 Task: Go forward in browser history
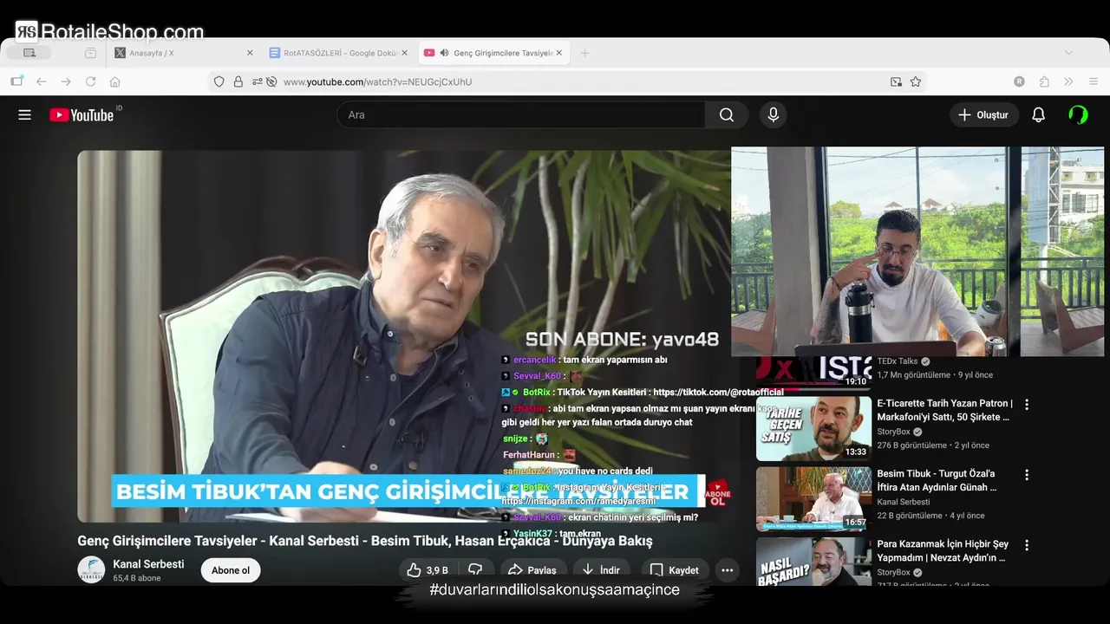[66, 81]
